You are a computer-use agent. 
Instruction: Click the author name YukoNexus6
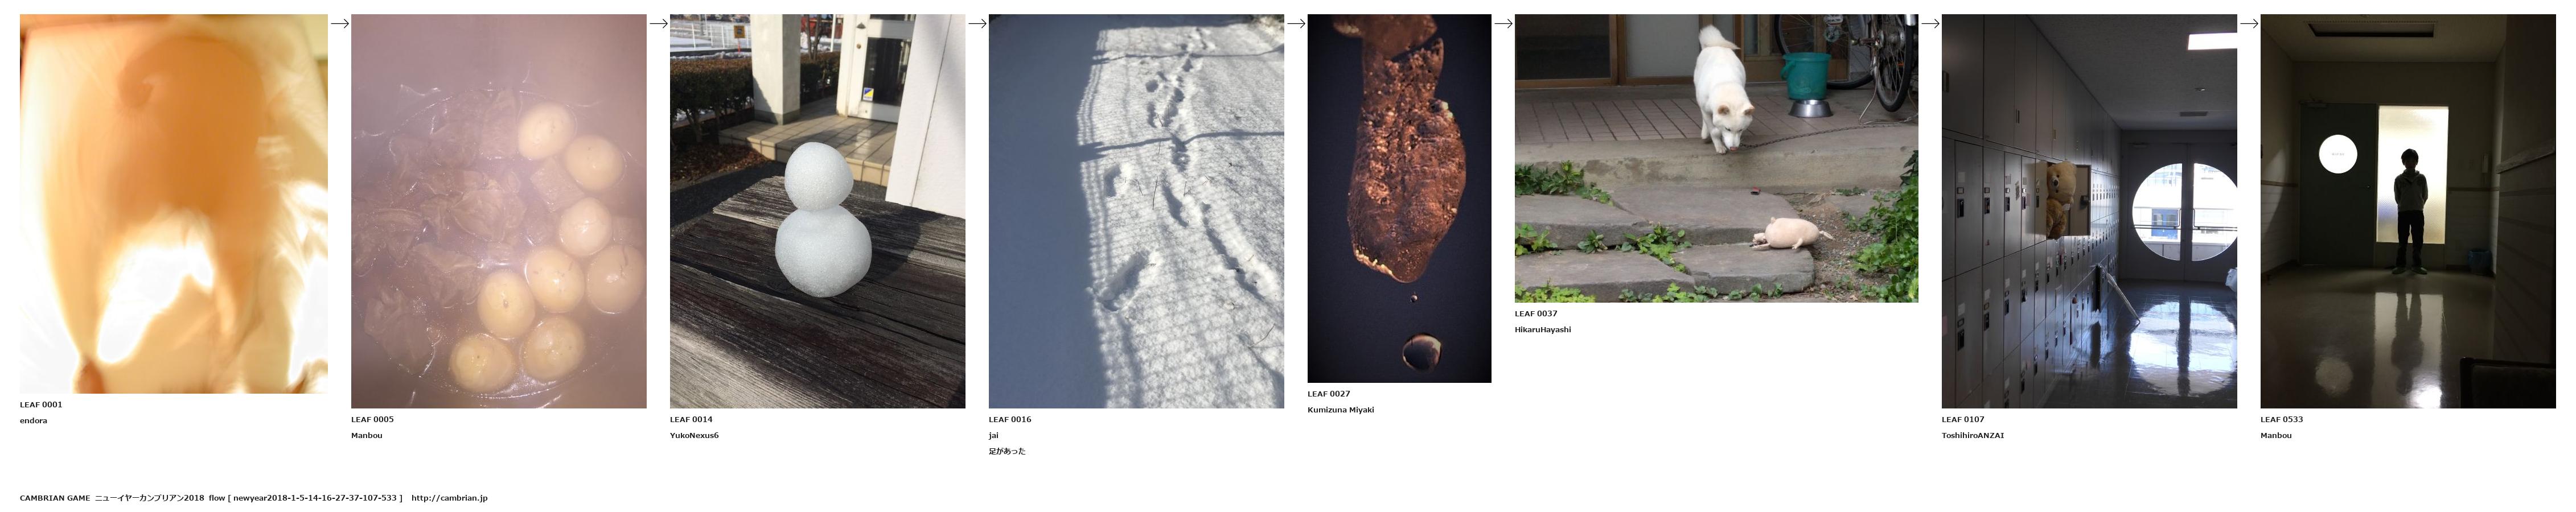pyautogui.click(x=694, y=436)
